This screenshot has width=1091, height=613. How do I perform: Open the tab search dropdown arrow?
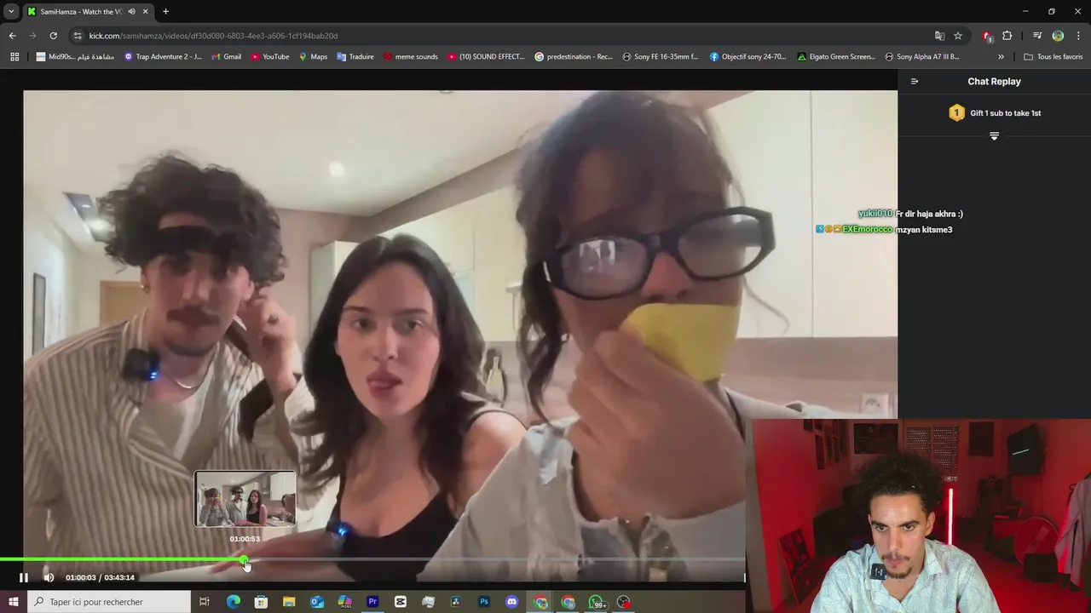click(x=11, y=11)
